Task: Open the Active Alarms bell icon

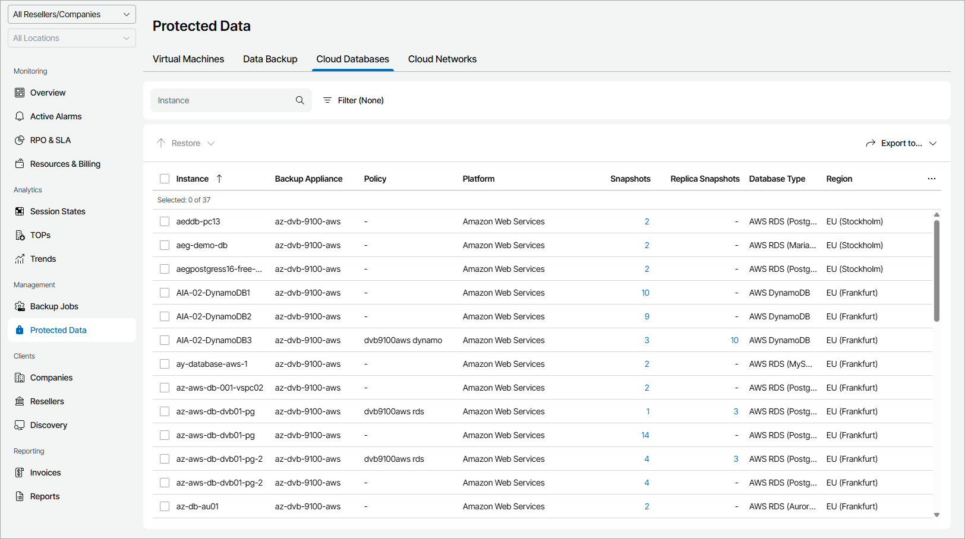Action: click(20, 116)
